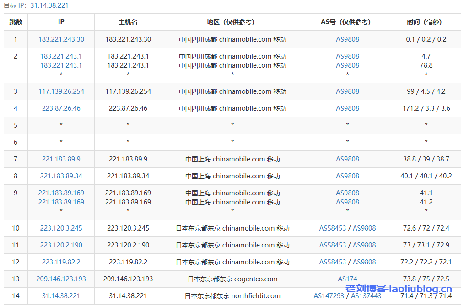Open the blue 223.87.26.46 link in IP column
The width and height of the screenshot is (464, 306).
[61, 108]
